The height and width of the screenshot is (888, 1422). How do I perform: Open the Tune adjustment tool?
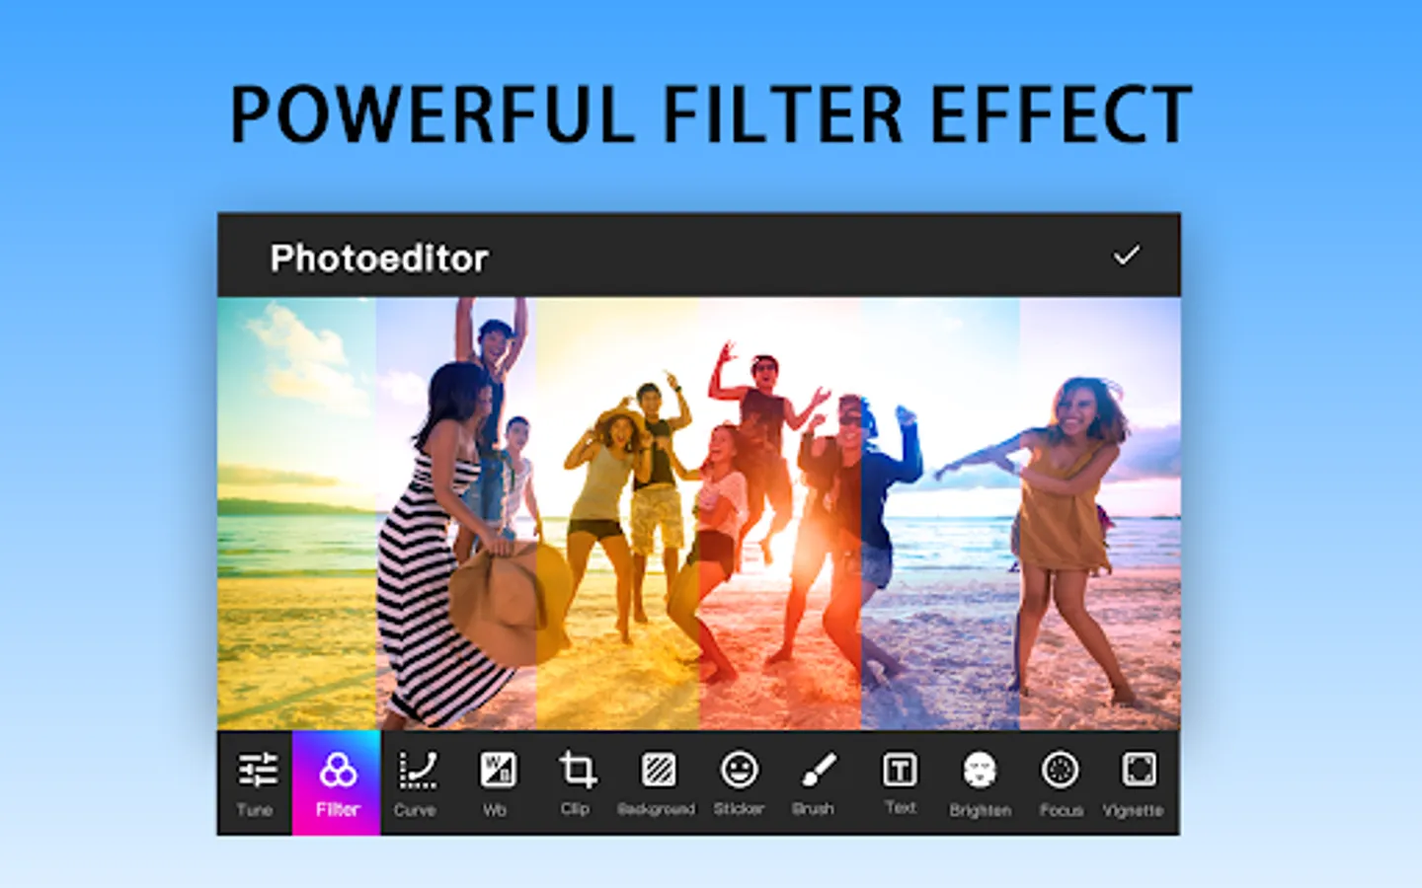click(256, 783)
